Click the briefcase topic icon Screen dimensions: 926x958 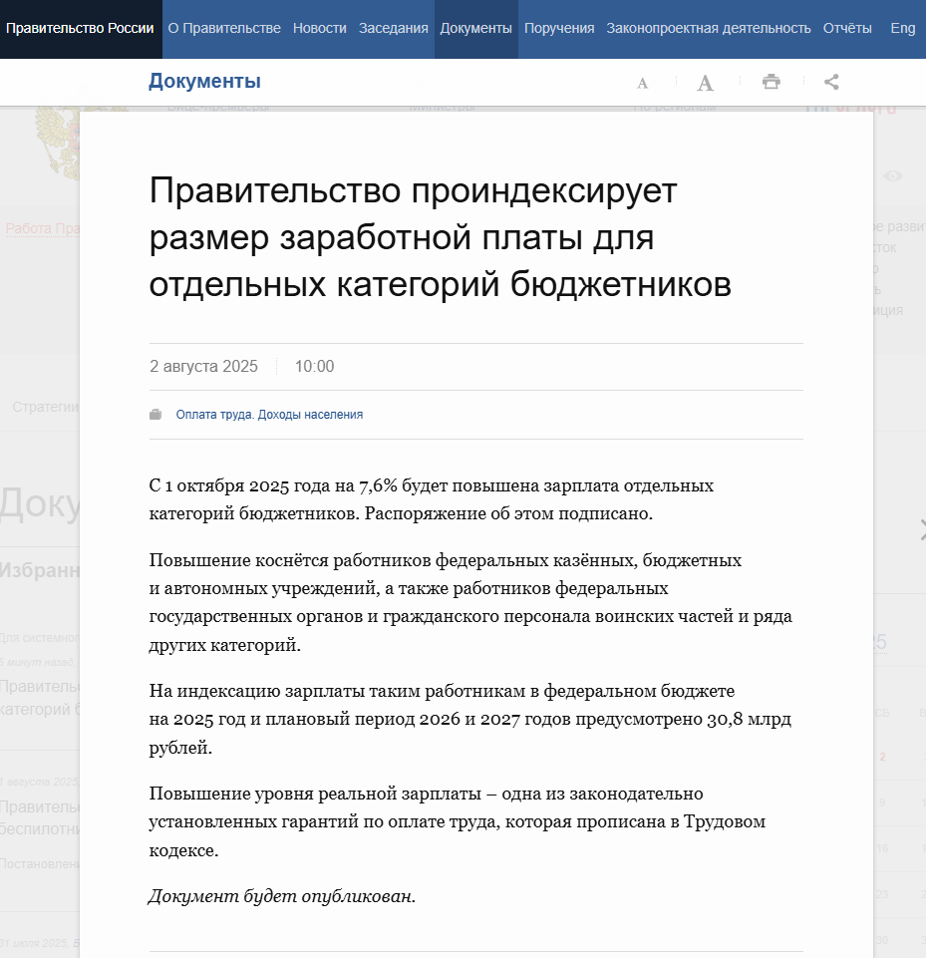tap(155, 415)
